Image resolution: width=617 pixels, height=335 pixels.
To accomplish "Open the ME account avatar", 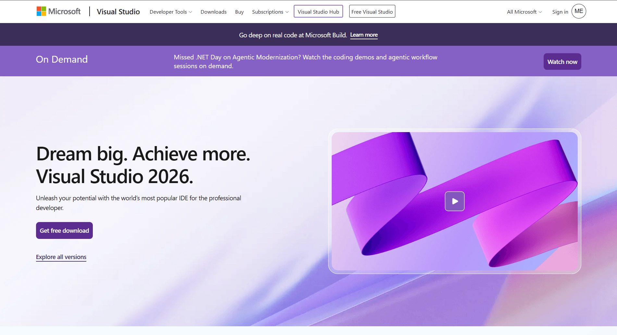I will click(579, 11).
